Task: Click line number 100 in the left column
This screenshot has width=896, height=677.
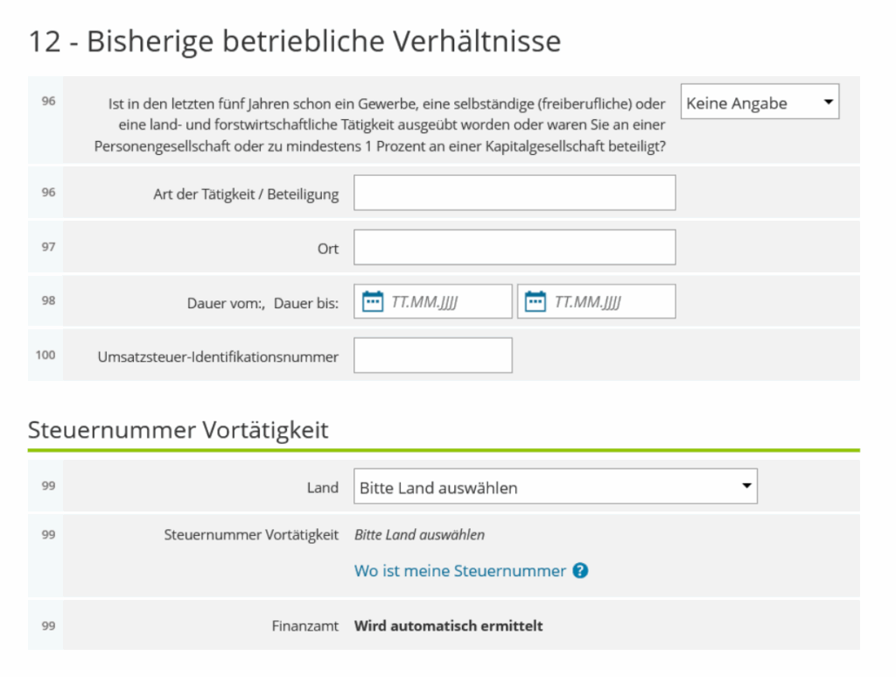Action: pos(45,355)
